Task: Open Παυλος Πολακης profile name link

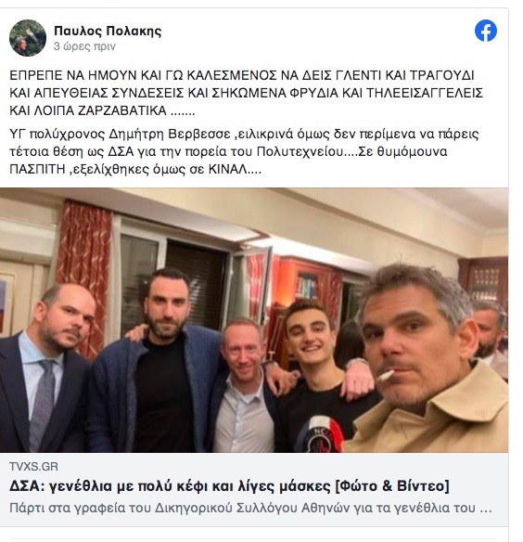Action: [x=108, y=31]
